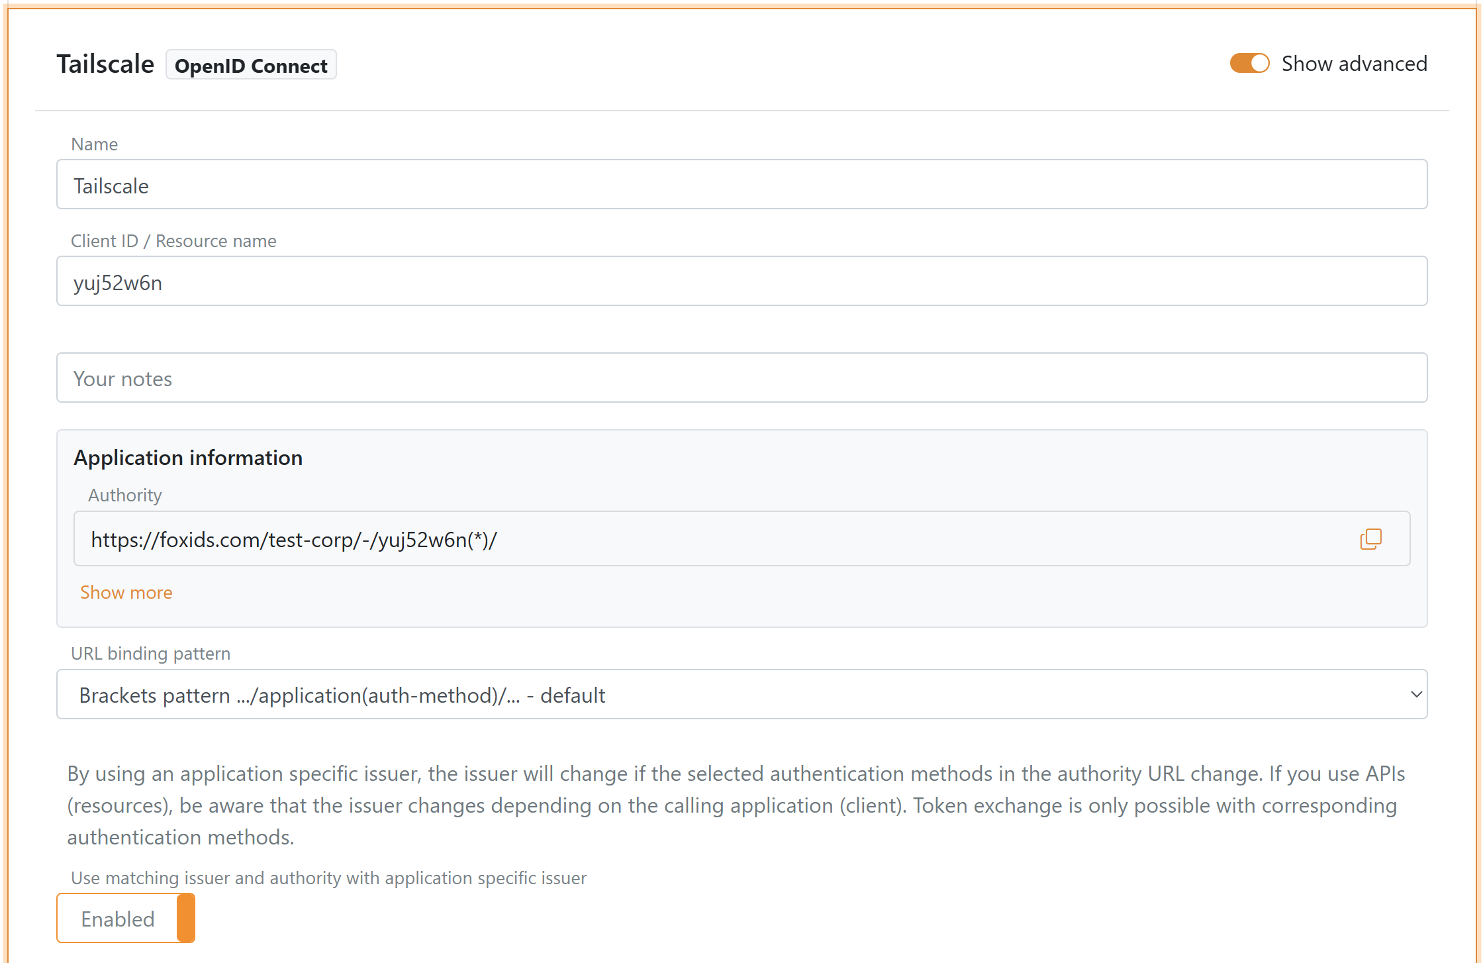Click the Authority field label
The image size is (1483, 963).
pyautogui.click(x=125, y=495)
